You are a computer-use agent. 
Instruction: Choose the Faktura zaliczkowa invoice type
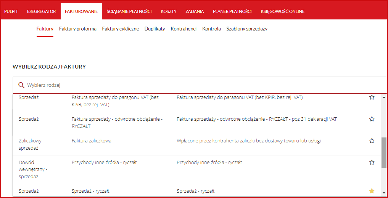point(91,141)
